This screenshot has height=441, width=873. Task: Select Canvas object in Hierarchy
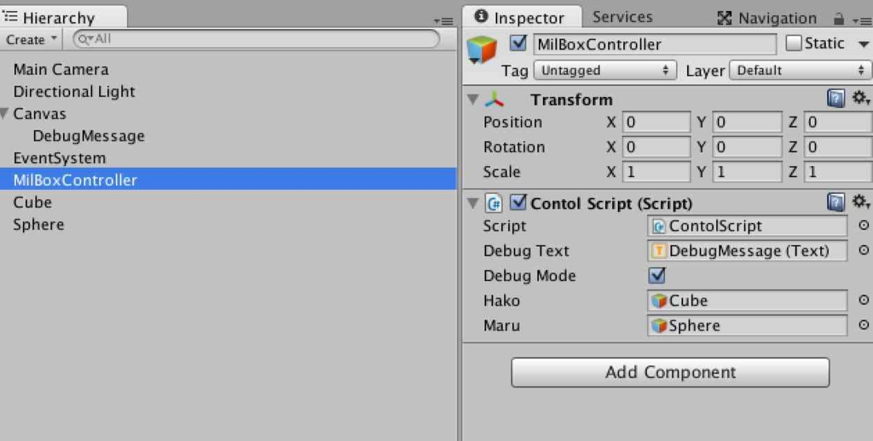[x=39, y=114]
